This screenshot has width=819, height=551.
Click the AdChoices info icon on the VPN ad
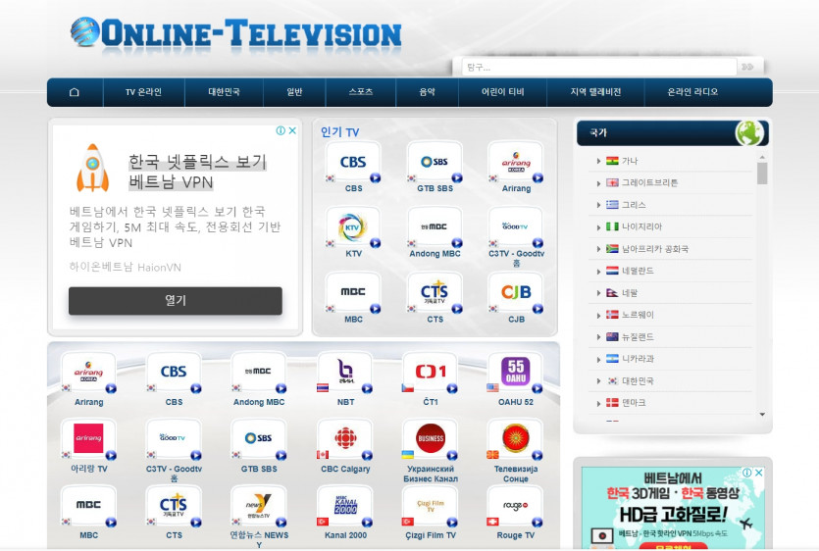(281, 130)
